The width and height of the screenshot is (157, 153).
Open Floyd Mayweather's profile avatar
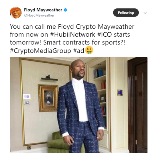point(16,13)
